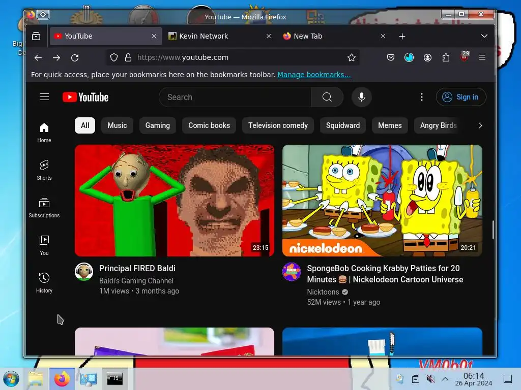Image resolution: width=521 pixels, height=390 pixels.
Task: Play the Baldi video thumbnail
Action: [x=175, y=200]
